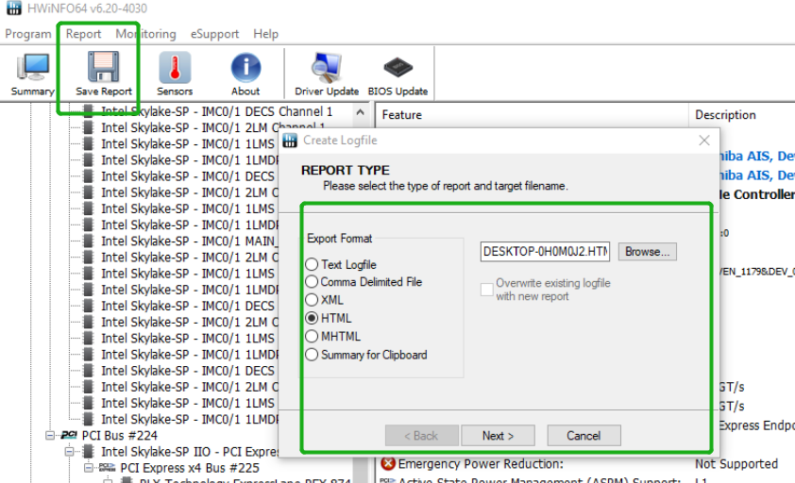Click the Browse... button
The image size is (795, 483).
[647, 251]
